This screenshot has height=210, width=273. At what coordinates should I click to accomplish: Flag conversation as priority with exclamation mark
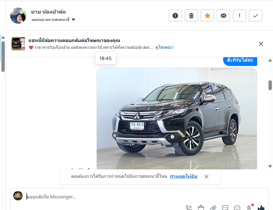pyautogui.click(x=239, y=16)
